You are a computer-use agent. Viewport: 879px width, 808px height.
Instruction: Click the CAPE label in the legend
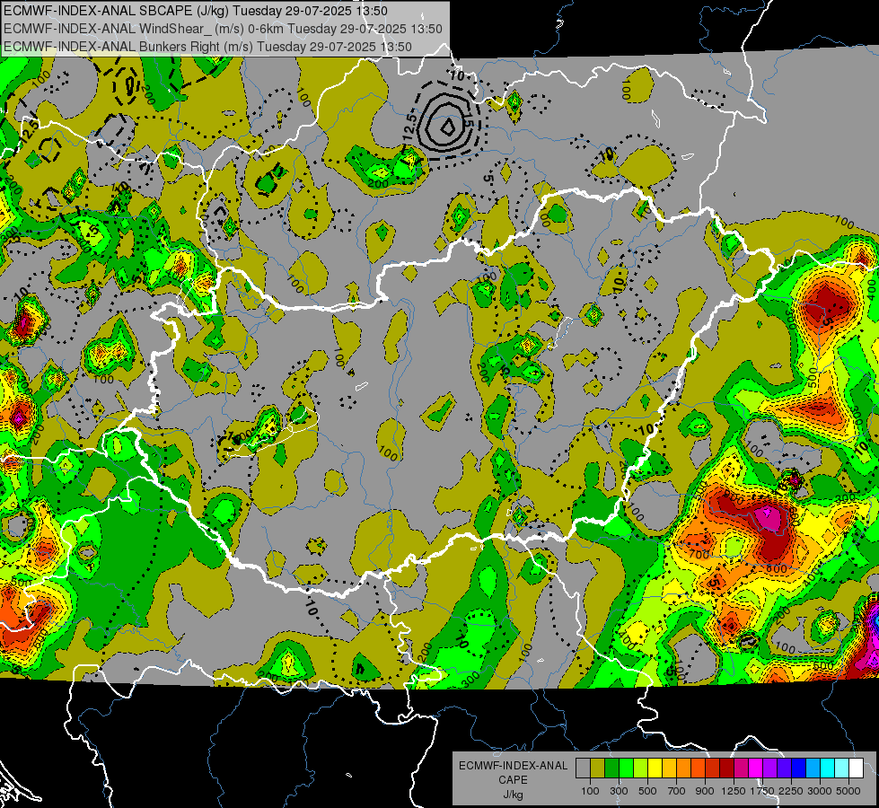coord(513,779)
